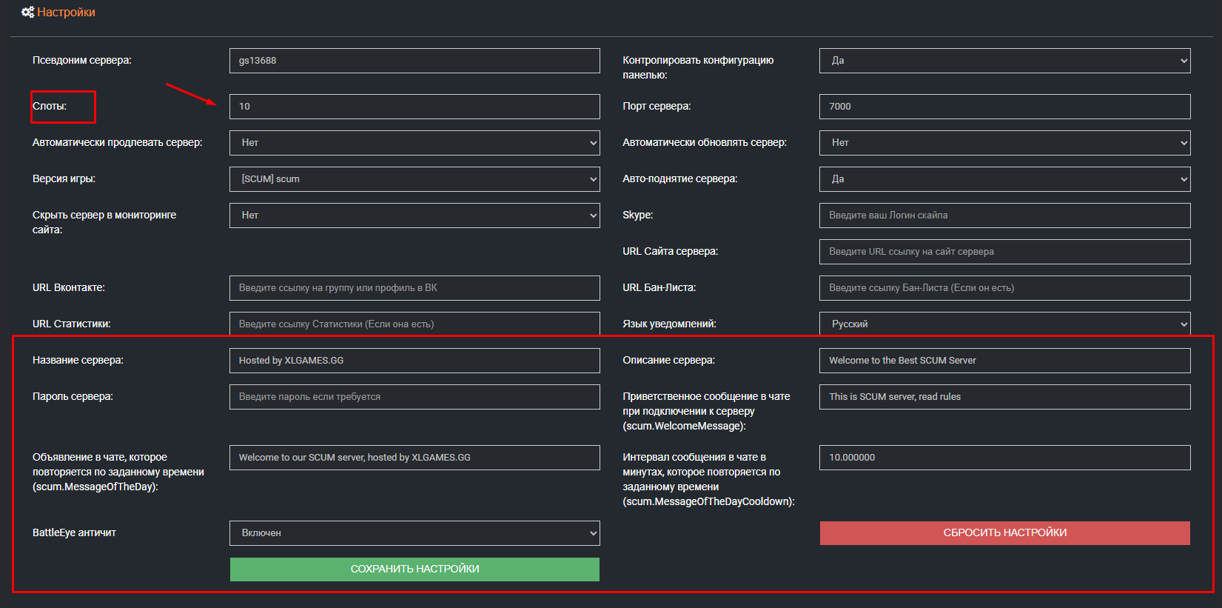Click the Skype login input field
This screenshot has width=1222, height=608.
click(1004, 216)
